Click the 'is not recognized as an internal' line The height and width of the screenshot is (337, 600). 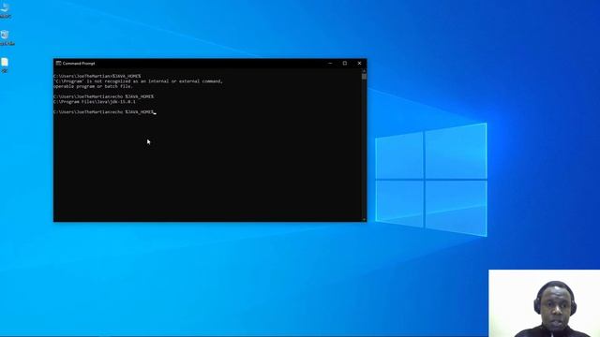[138, 81]
